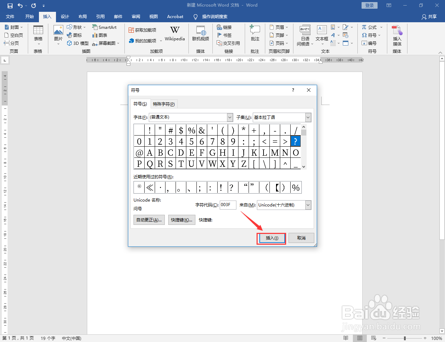This screenshot has height=342, width=445.
Task: Open the Home (开始) ribbon tab
Action: click(x=30, y=16)
